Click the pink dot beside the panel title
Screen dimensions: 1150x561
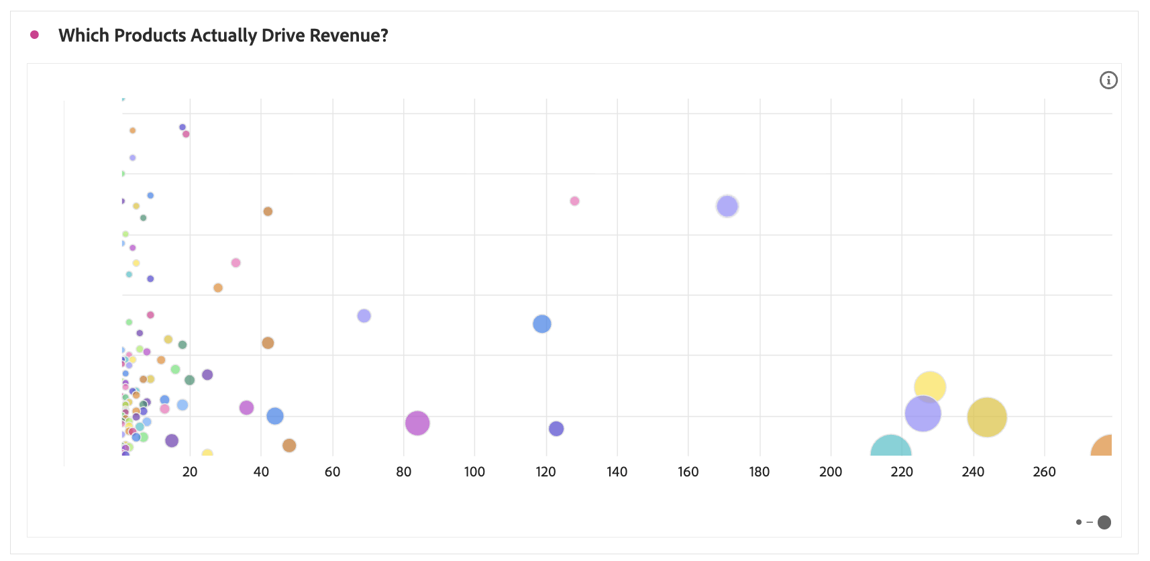coord(34,35)
